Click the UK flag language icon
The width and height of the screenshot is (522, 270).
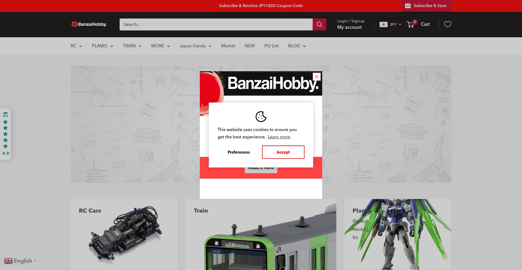tap(8, 261)
